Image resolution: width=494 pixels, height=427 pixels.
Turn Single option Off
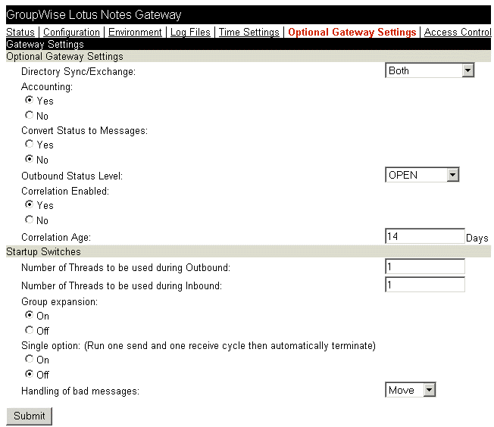coord(30,374)
